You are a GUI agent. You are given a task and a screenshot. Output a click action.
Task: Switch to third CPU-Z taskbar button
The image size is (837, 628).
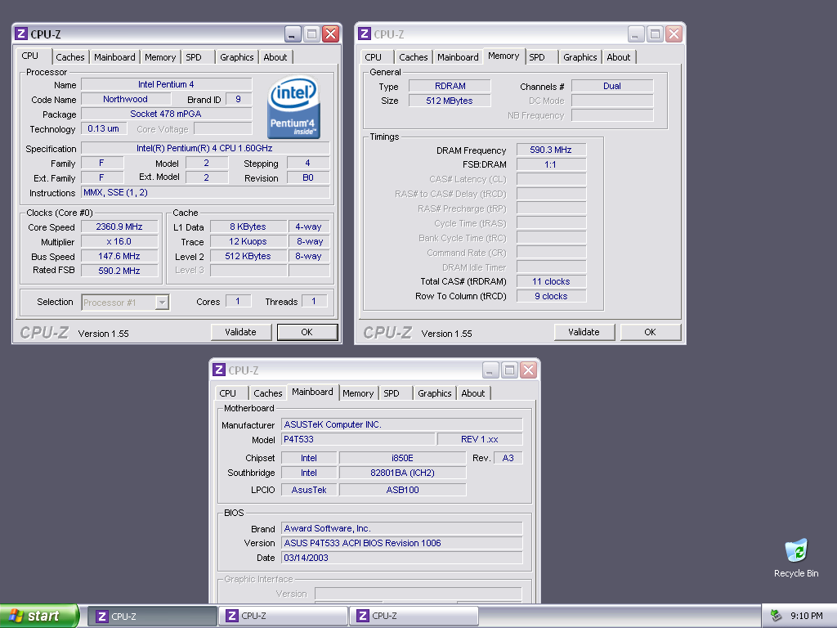point(414,617)
